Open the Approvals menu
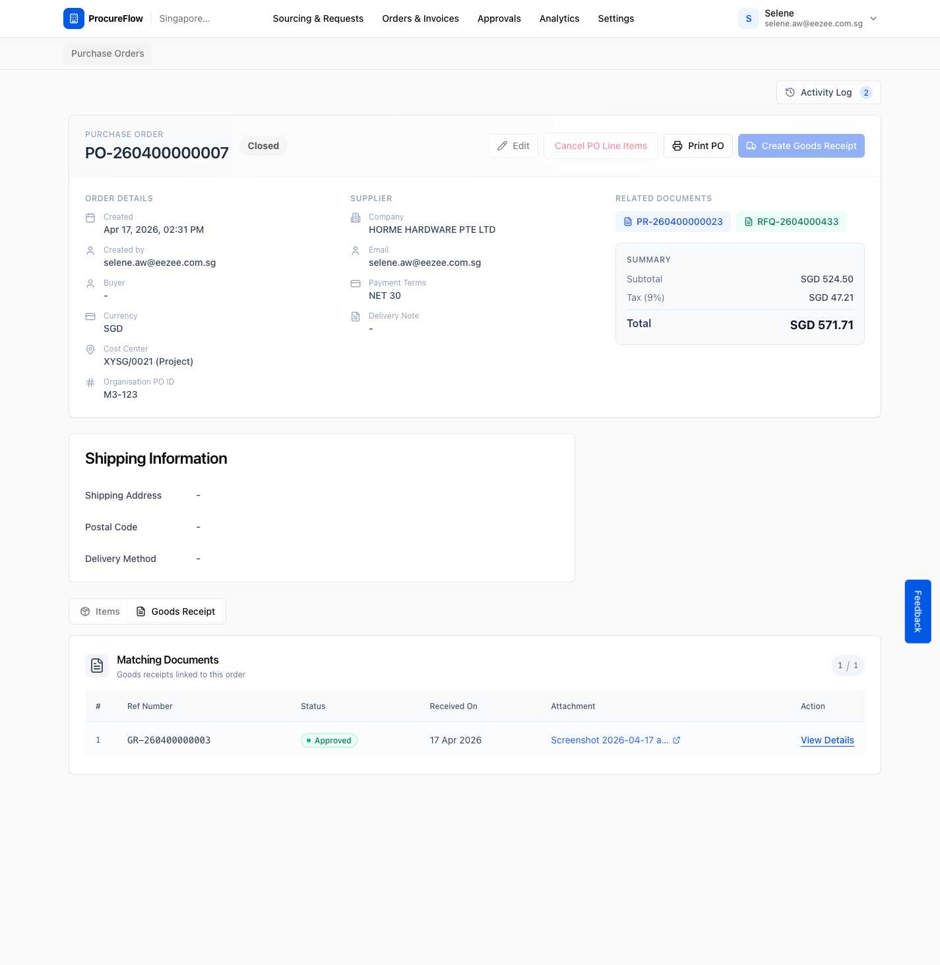The height and width of the screenshot is (965, 940). [499, 18]
